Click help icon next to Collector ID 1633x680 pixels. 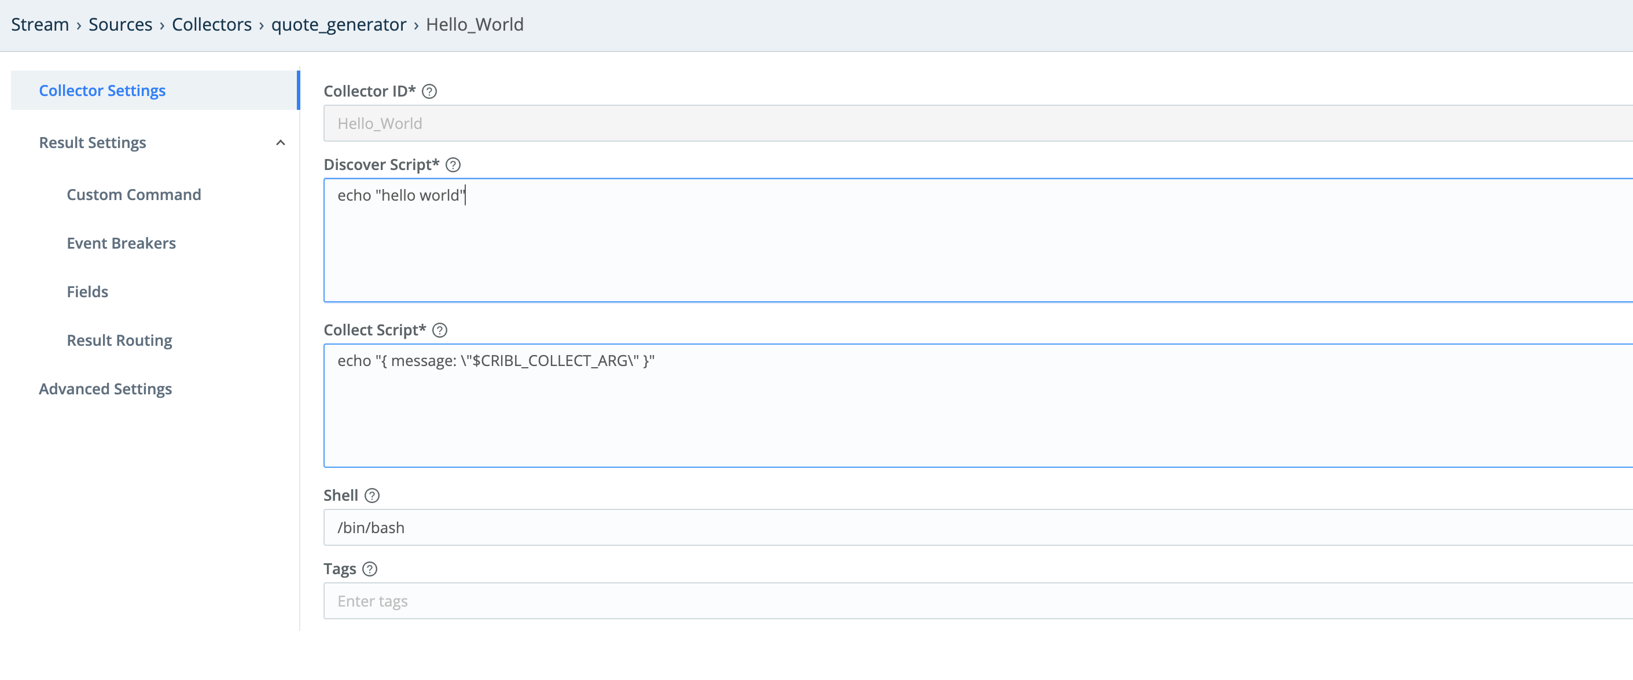(x=429, y=91)
